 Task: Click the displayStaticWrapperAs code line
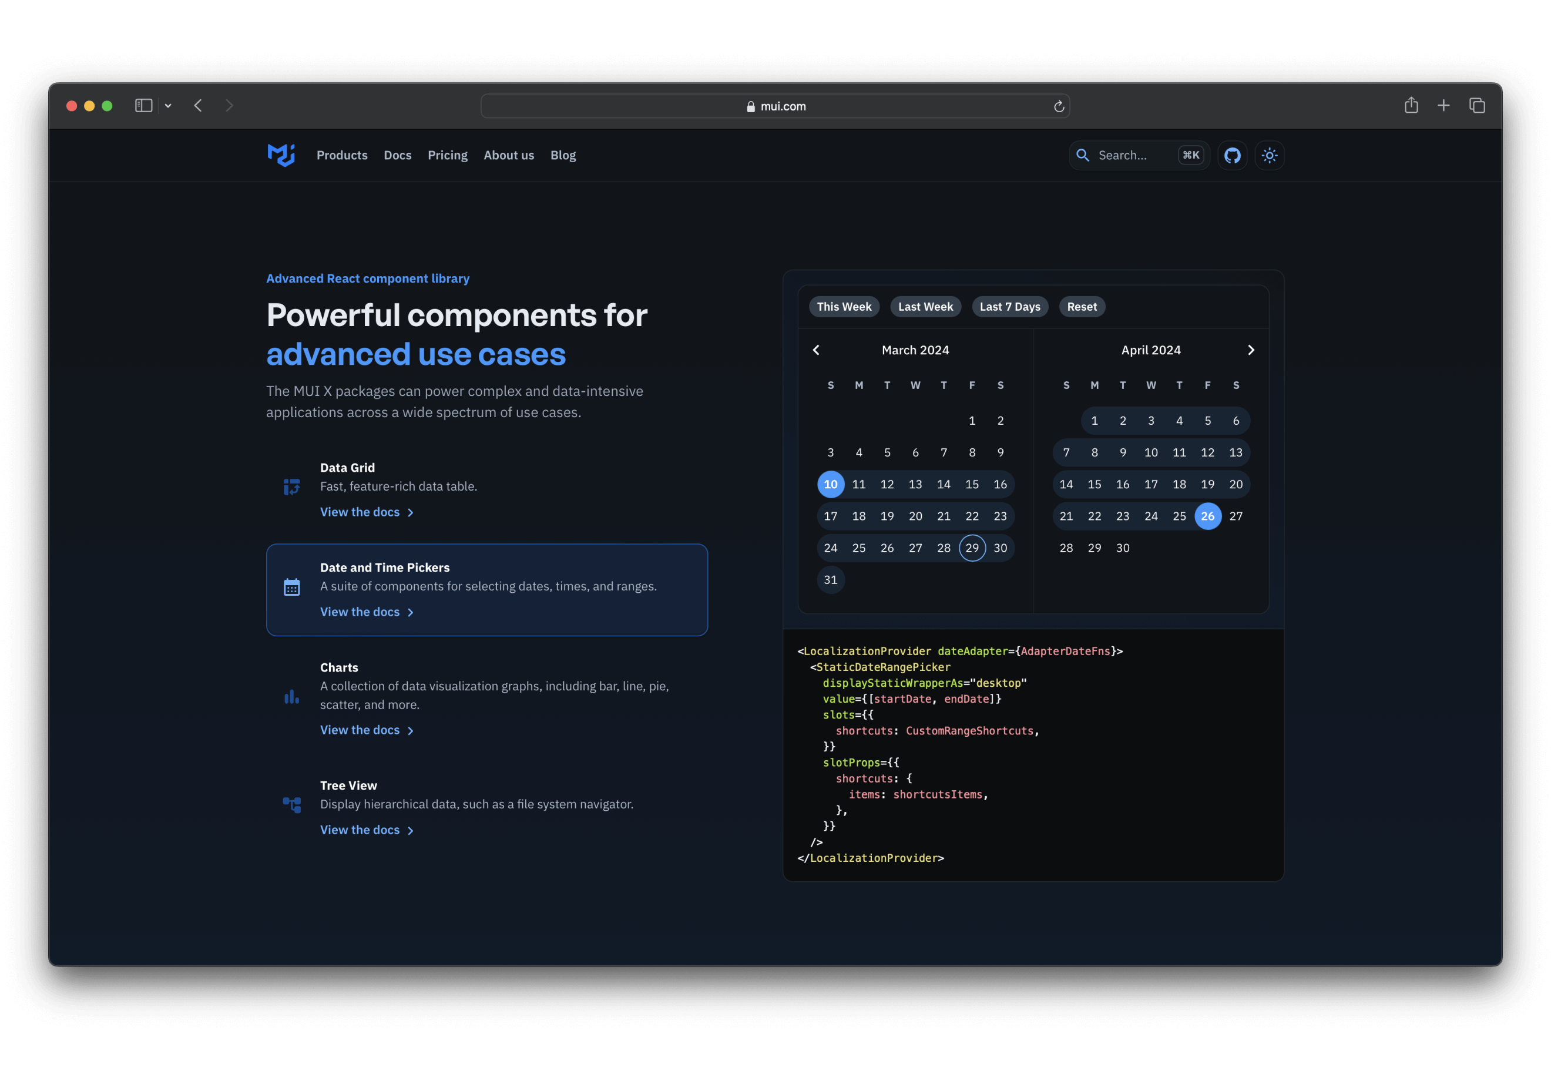coord(925,683)
